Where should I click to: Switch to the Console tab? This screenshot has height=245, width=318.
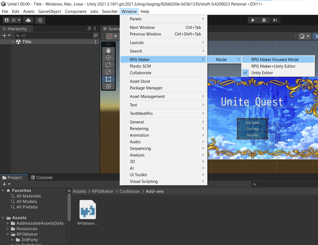pyautogui.click(x=42, y=178)
